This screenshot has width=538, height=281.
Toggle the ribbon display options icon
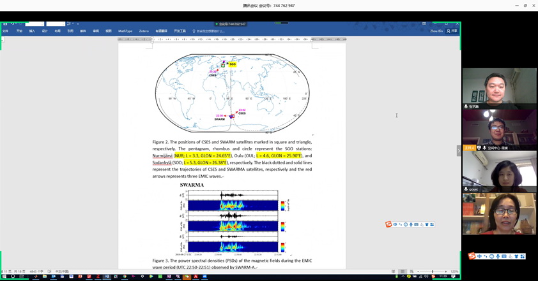coord(424,24)
